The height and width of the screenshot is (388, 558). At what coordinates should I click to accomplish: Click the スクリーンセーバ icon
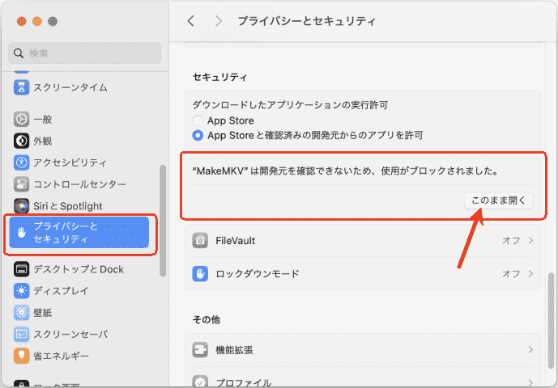point(21,334)
